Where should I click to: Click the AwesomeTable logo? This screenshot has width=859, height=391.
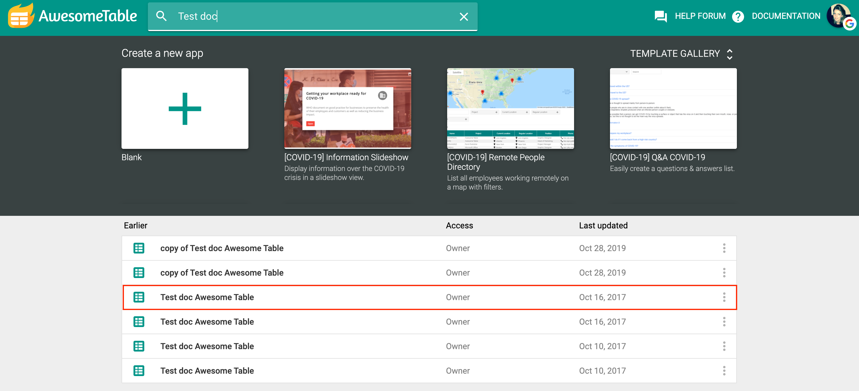pyautogui.click(x=72, y=16)
